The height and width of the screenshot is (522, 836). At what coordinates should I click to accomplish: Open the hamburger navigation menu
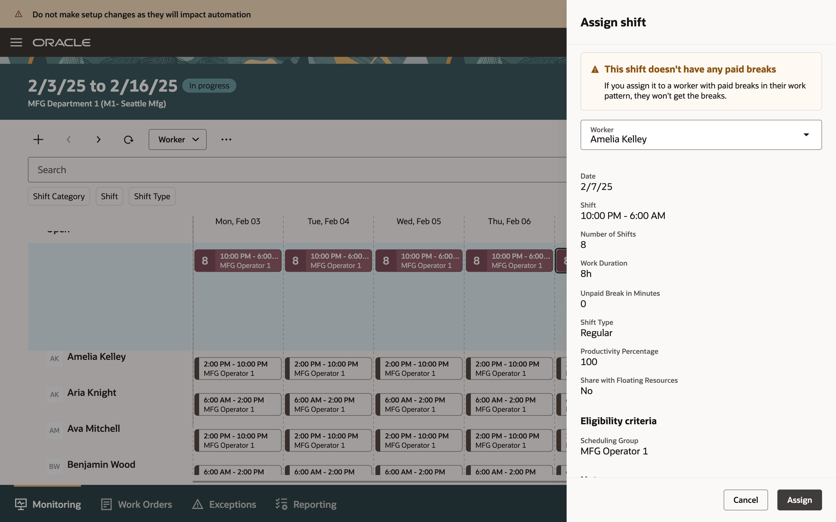(x=16, y=42)
